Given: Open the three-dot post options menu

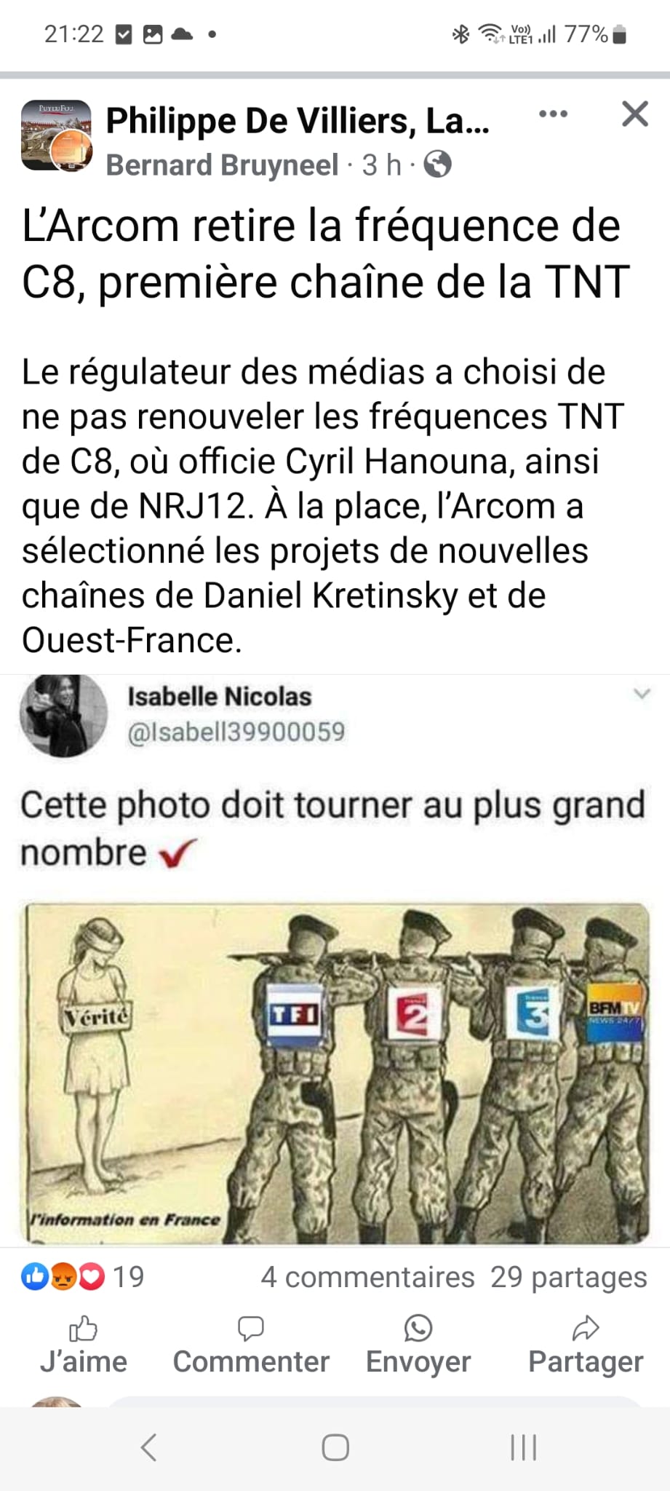Looking at the screenshot, I should (553, 114).
